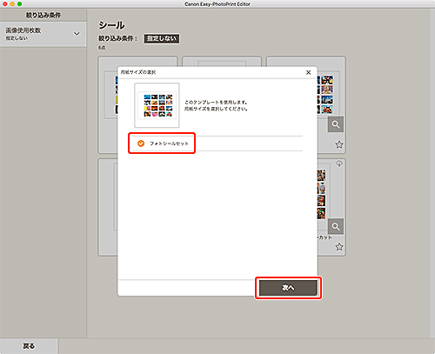Screen dimensions: 435x354
Task: Click the このテンプレートを使用します text
Action: pyautogui.click(x=216, y=103)
